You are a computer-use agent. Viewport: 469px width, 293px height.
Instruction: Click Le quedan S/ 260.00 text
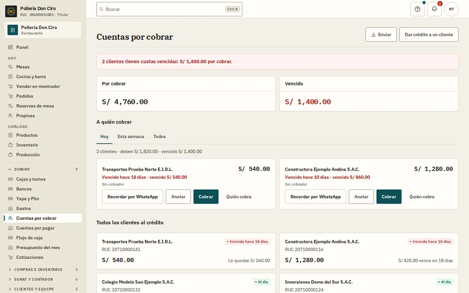(249, 261)
